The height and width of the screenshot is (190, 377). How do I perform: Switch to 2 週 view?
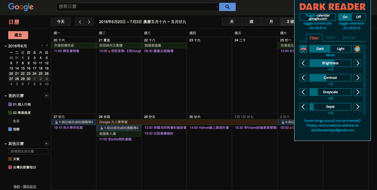pyautogui.click(x=288, y=22)
